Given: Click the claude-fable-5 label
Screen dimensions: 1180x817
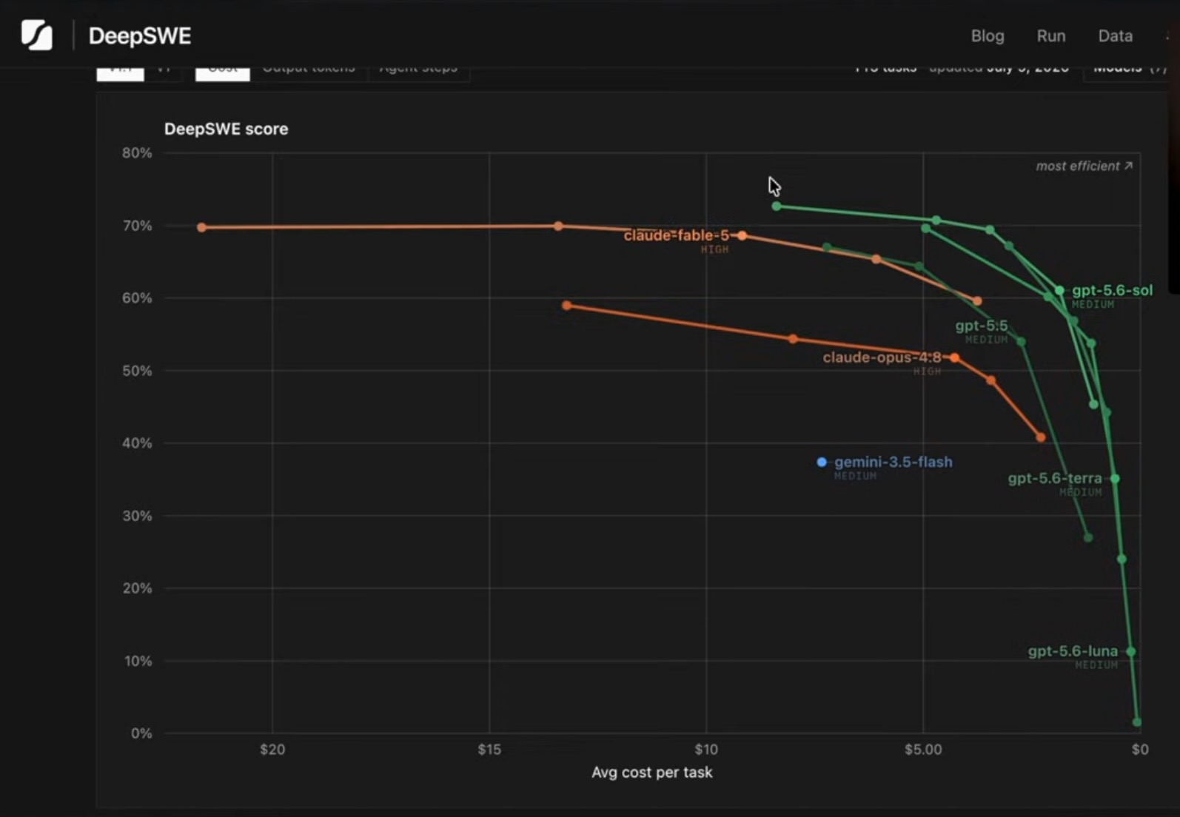Looking at the screenshot, I should tap(676, 235).
